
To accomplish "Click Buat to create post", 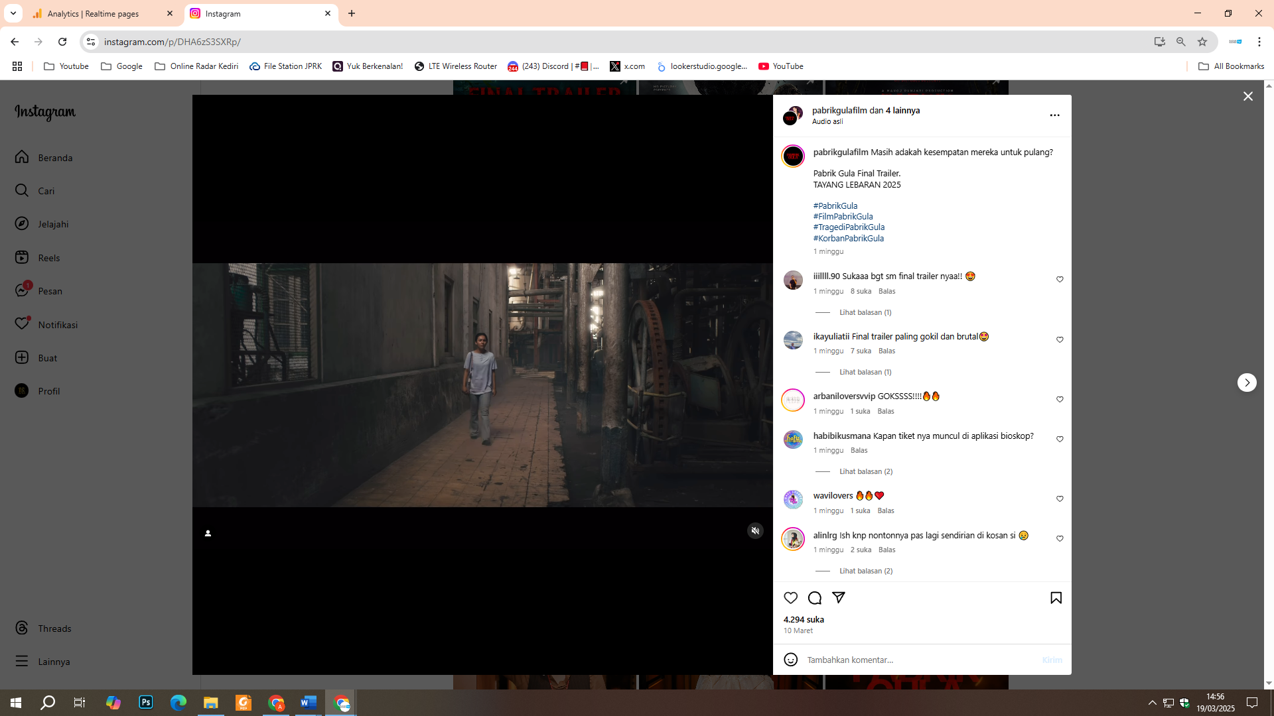I will pos(36,357).
